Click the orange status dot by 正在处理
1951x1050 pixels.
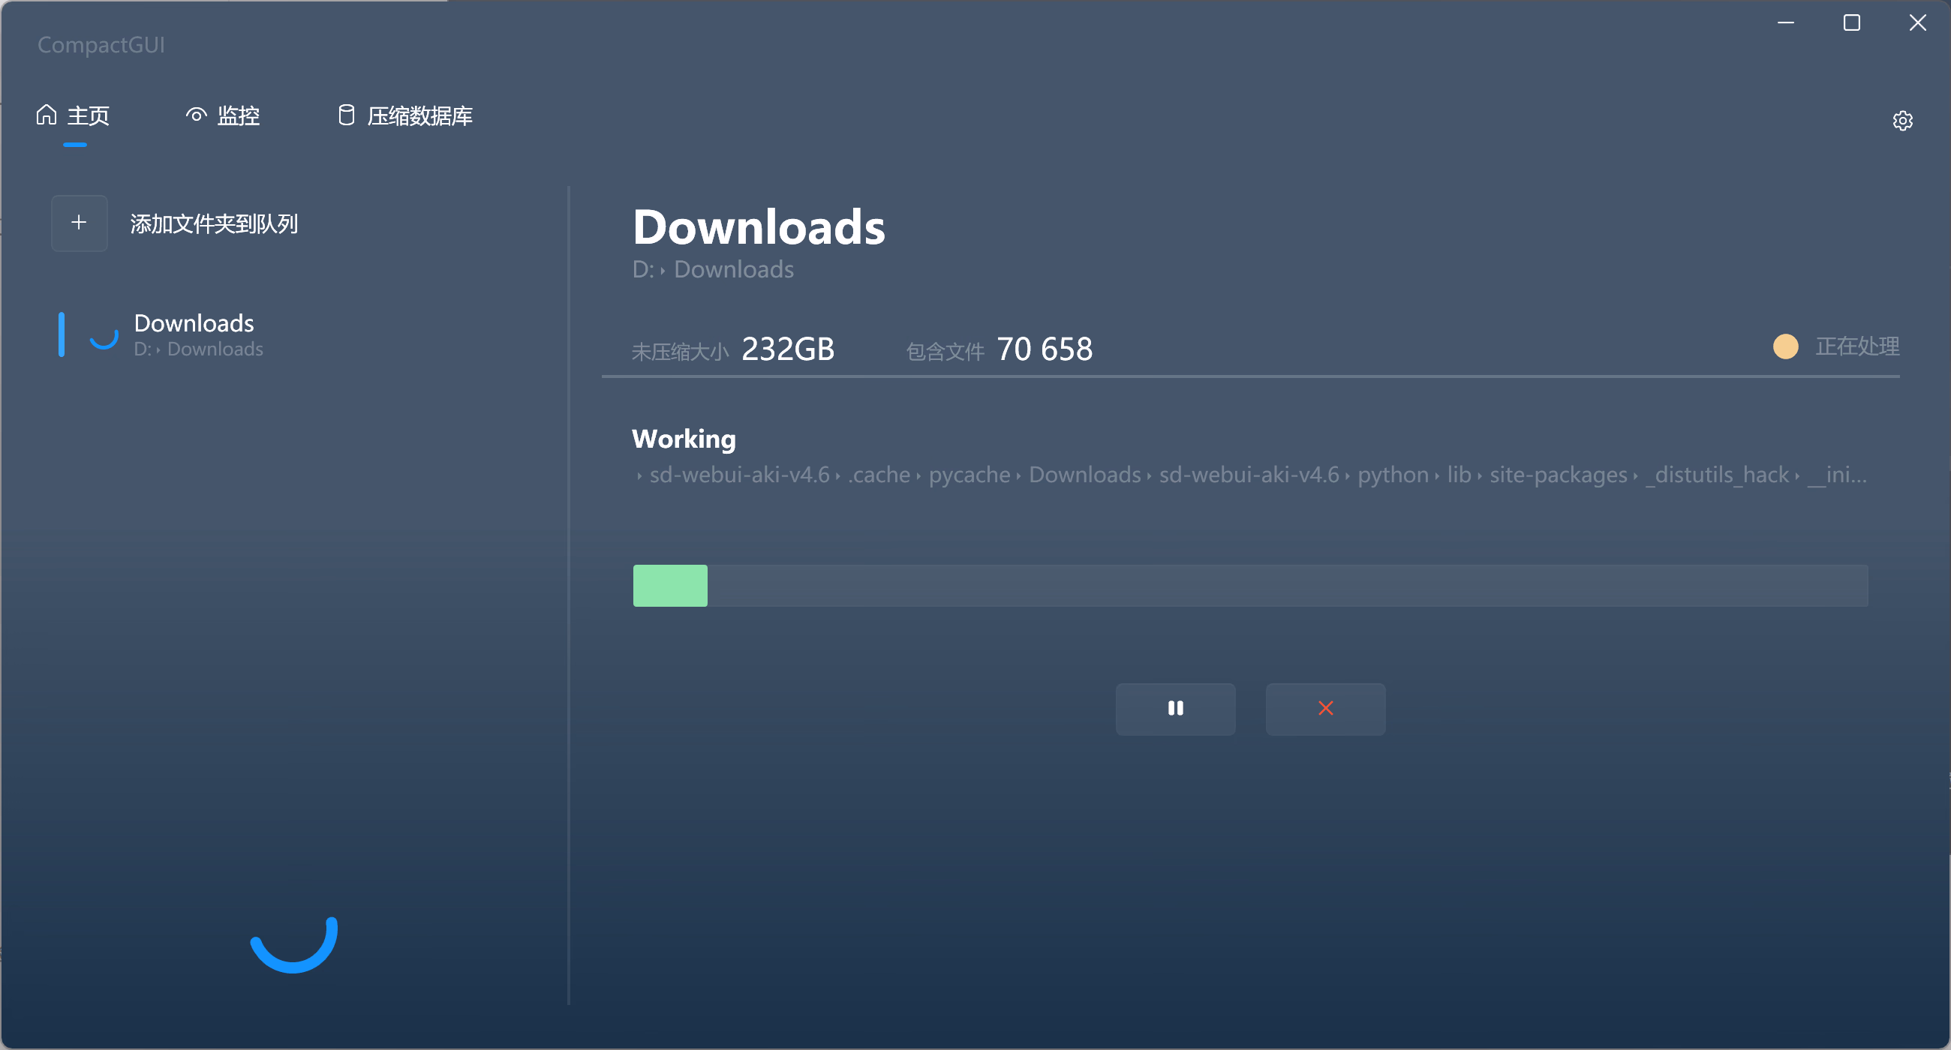(1786, 346)
